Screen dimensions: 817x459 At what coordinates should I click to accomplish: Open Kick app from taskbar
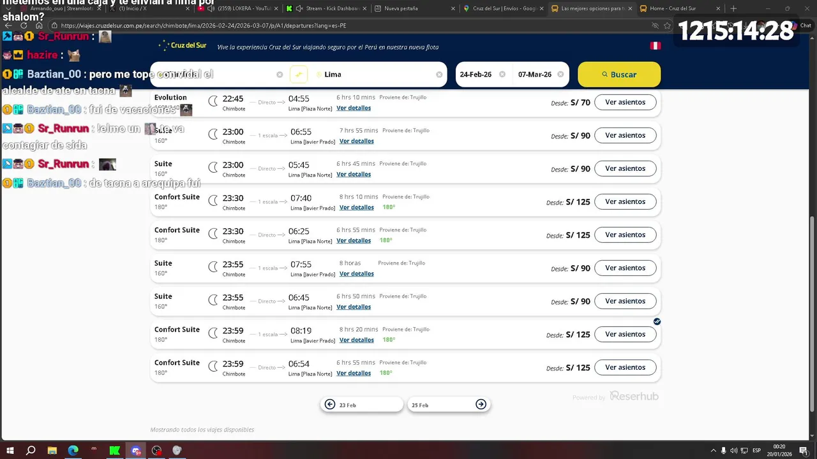[114, 450]
